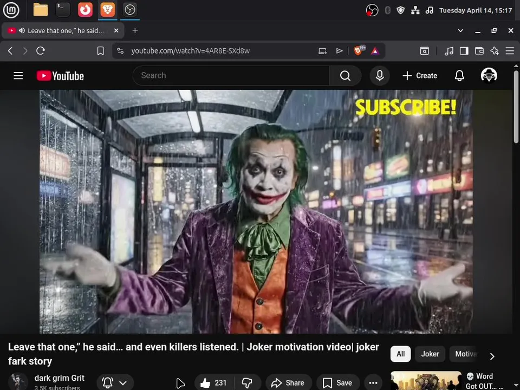Click the youtube.com URL address field
This screenshot has height=390, width=520.
(x=190, y=51)
